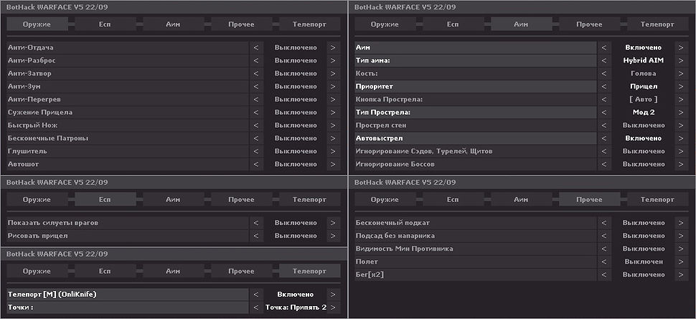Screen dimensions: 696x319
Task: Click the Точка: Припять 2 value
Action: [296, 307]
